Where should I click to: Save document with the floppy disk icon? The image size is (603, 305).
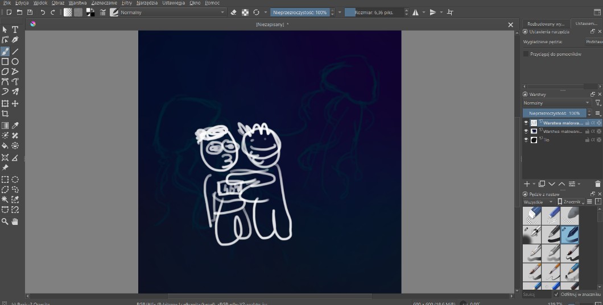point(30,12)
